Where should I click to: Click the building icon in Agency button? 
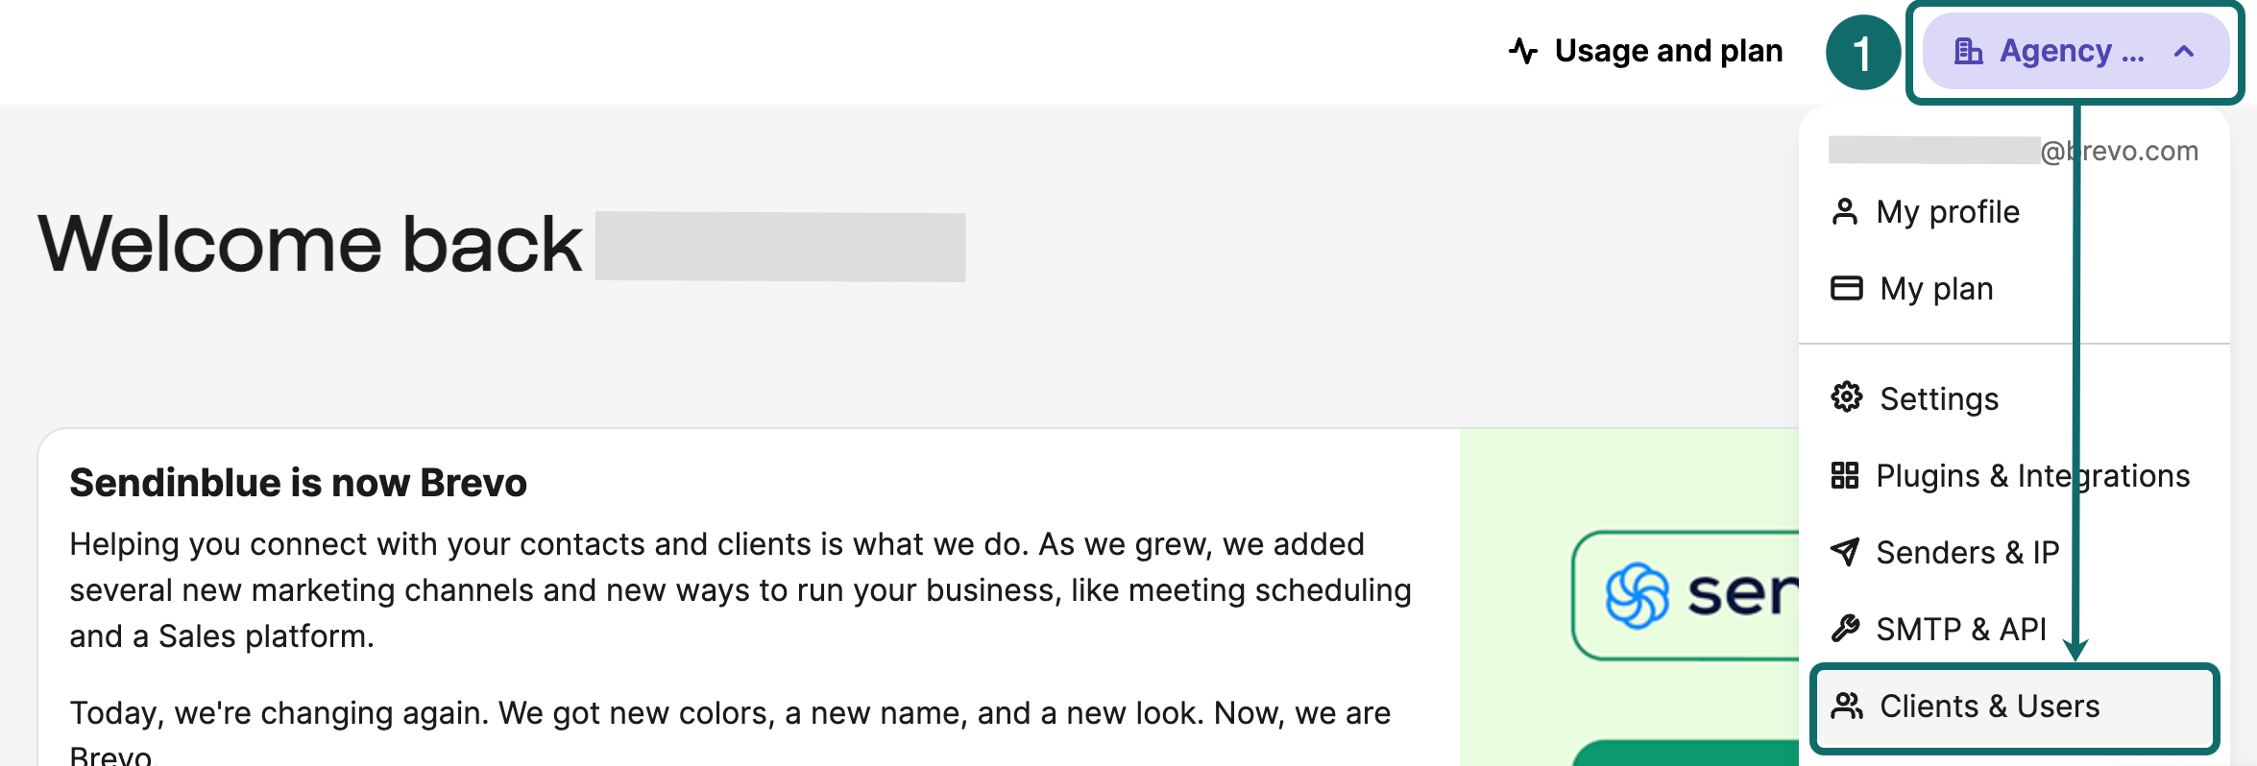click(1968, 51)
